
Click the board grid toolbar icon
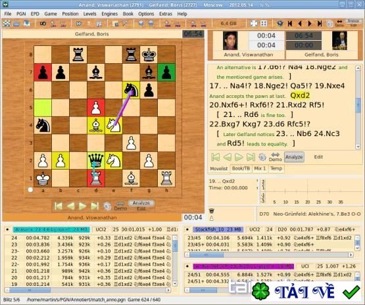pos(99,24)
